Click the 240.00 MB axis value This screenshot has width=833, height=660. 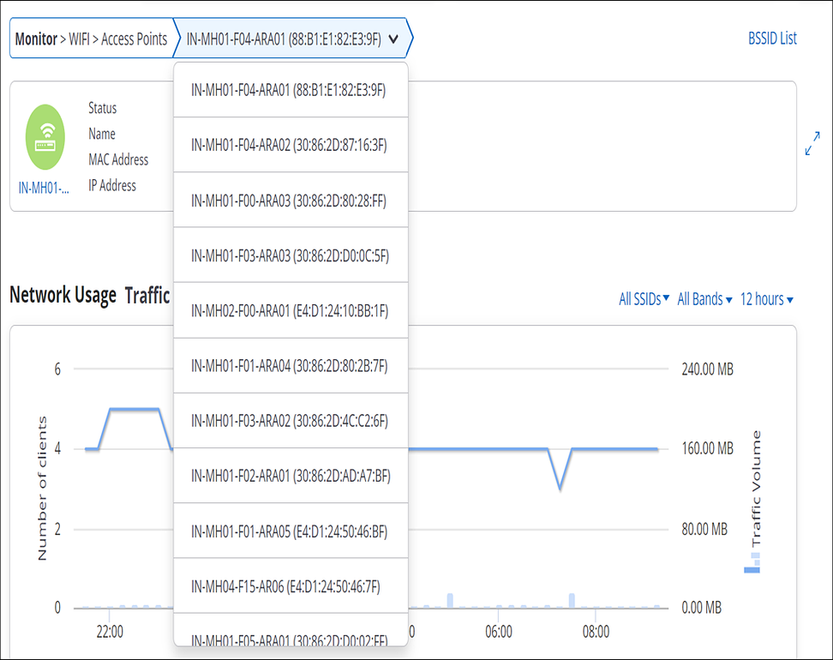pyautogui.click(x=708, y=369)
